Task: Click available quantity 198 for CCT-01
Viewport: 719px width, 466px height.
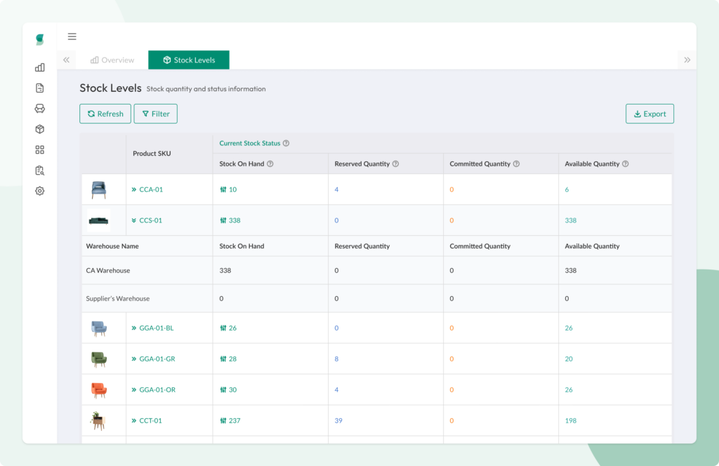Action: (x=570, y=420)
